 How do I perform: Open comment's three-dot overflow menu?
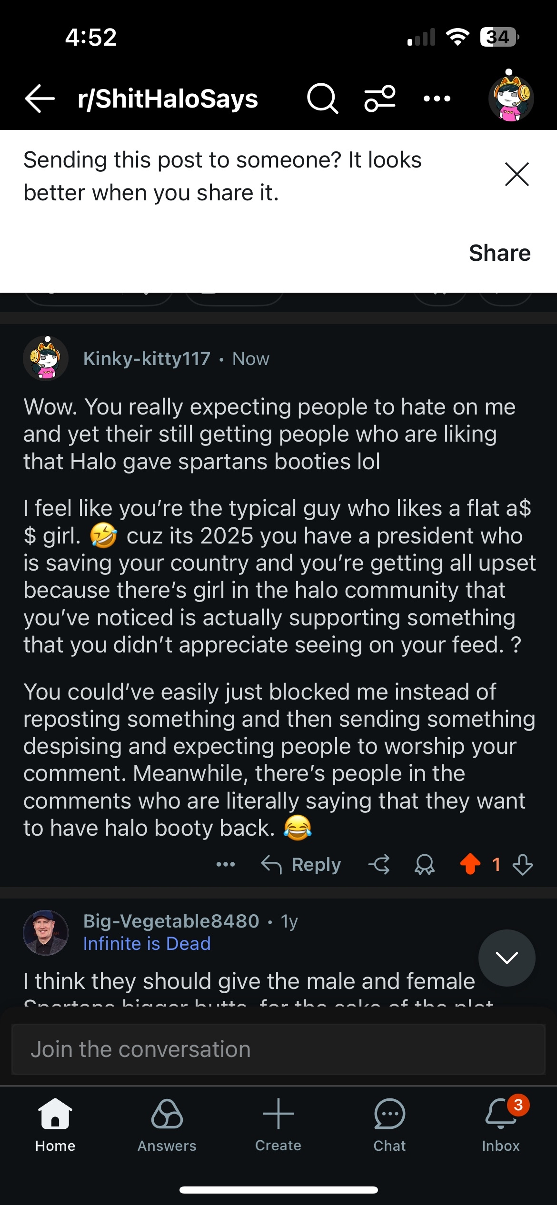click(x=226, y=864)
